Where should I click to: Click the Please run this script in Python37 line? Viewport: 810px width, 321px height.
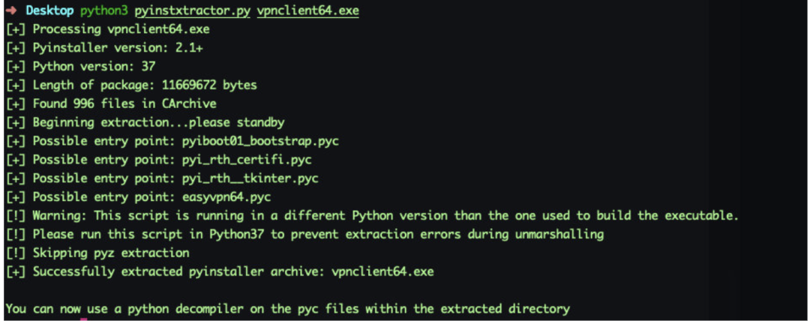tap(304, 235)
